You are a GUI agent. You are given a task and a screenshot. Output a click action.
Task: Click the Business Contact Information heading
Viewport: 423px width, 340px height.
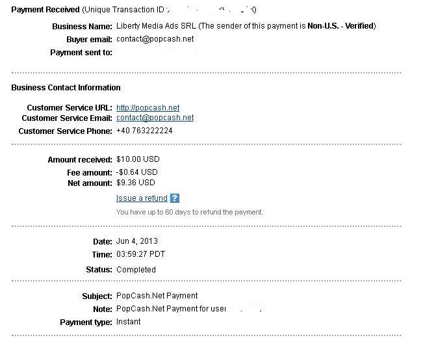[x=66, y=88]
